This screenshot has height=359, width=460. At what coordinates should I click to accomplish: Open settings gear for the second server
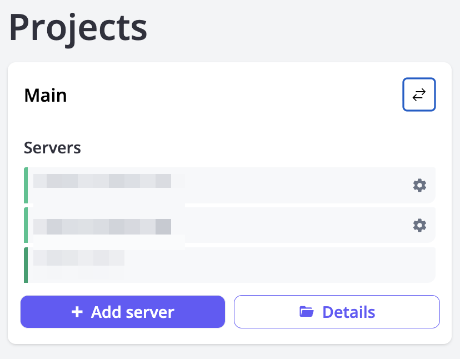(x=419, y=225)
